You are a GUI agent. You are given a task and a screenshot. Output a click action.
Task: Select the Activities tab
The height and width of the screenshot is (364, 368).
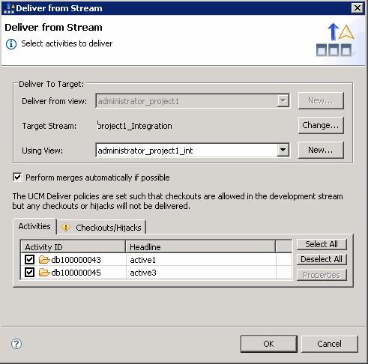(x=34, y=226)
